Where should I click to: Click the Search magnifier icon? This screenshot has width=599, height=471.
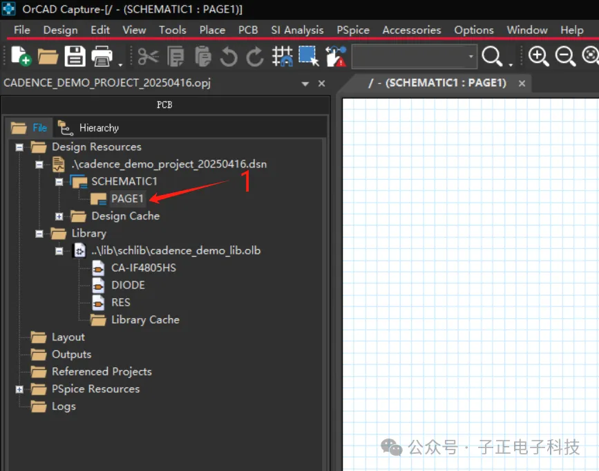point(492,57)
